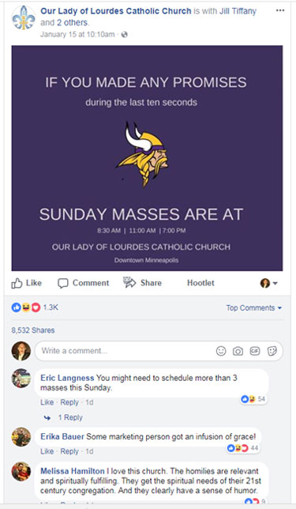Open the three-dots post options menu

[280, 10]
